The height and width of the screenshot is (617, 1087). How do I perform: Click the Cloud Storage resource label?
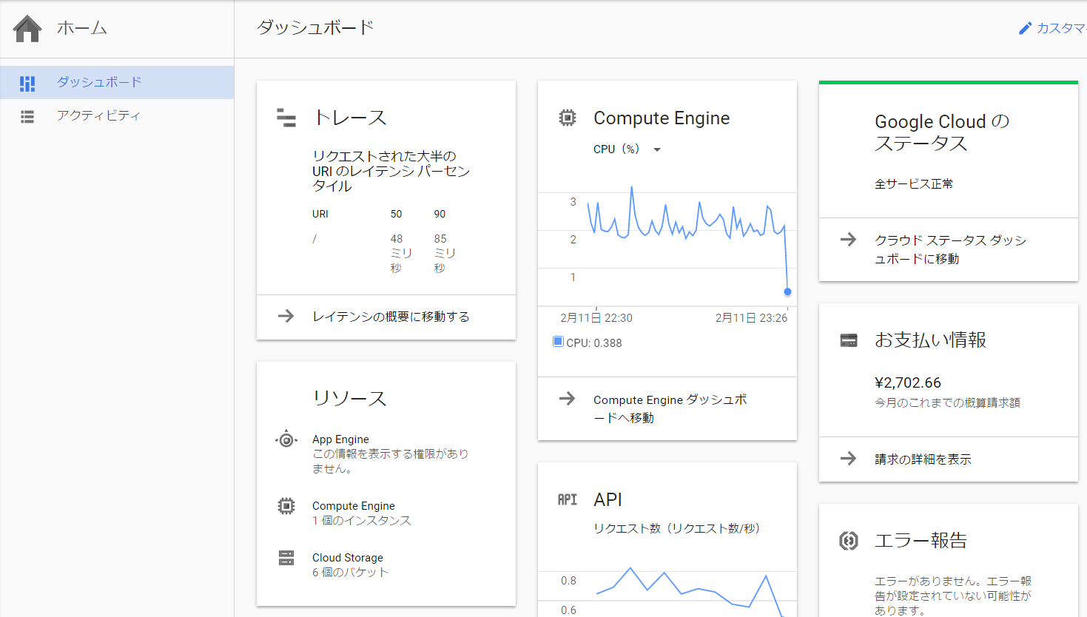[347, 558]
